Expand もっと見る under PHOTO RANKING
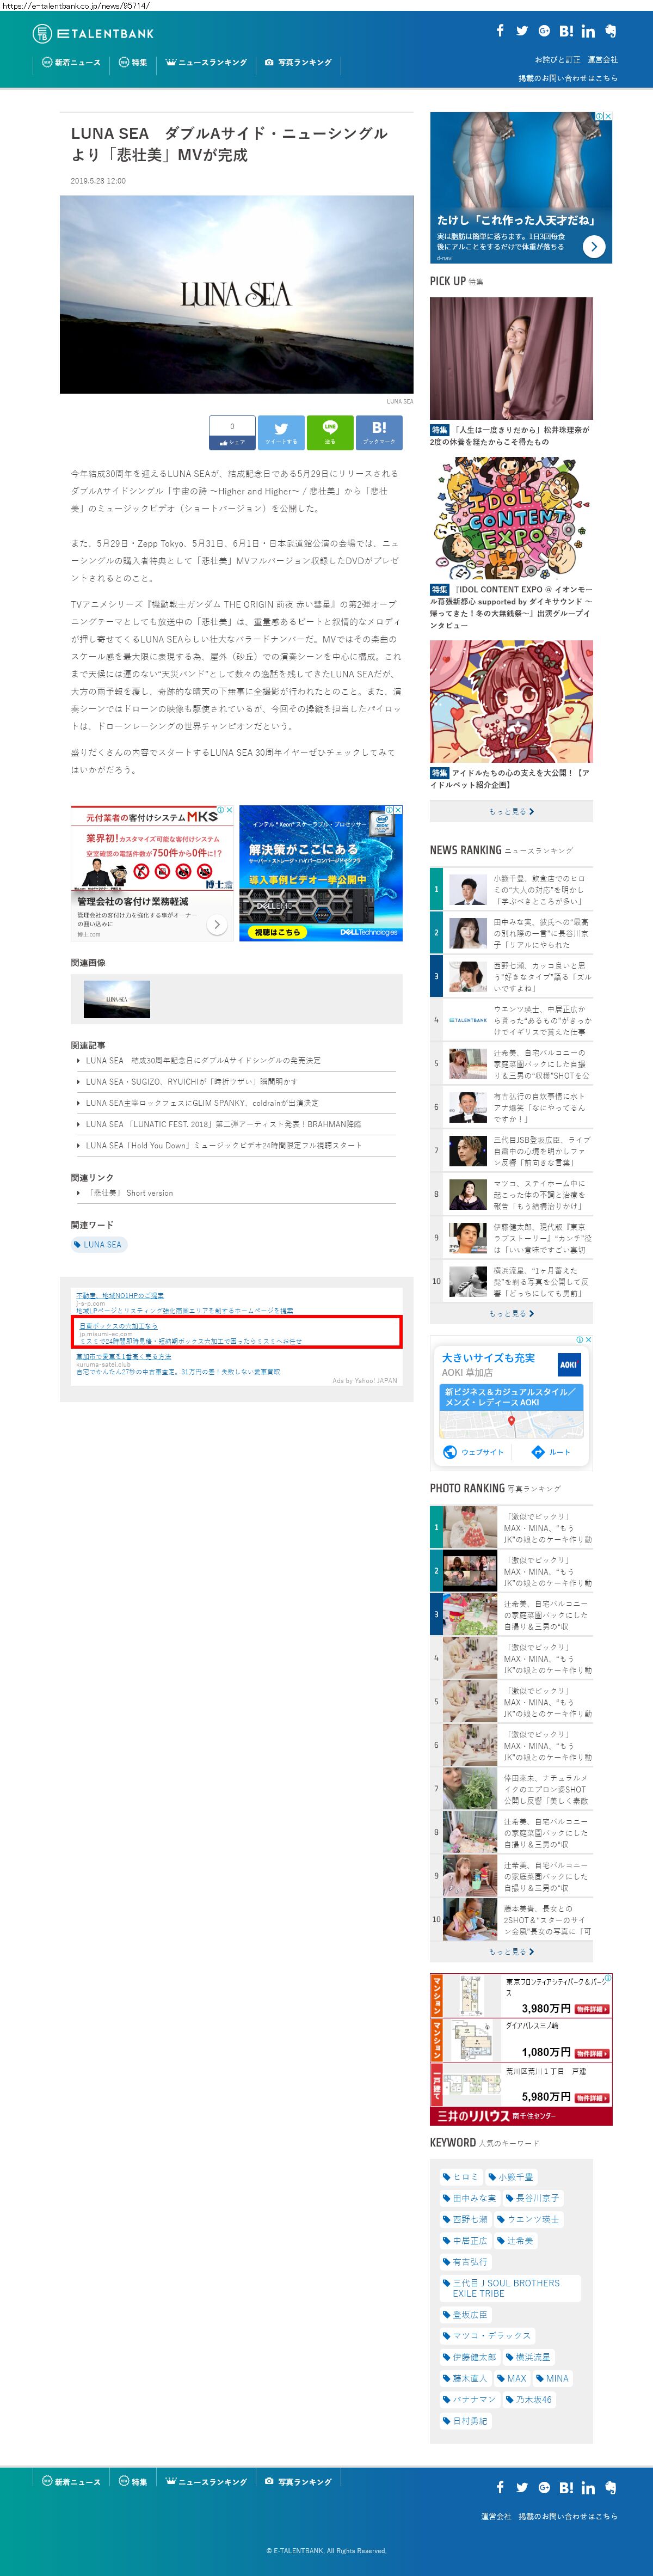The width and height of the screenshot is (653, 2576). 511,1951
